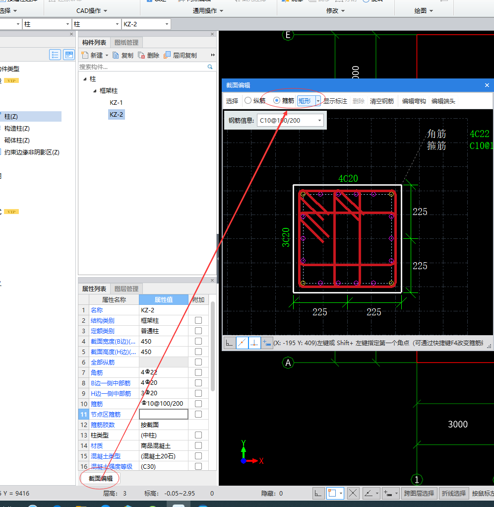This screenshot has height=507, width=494.
Task: Click the 复制 copy component icon
Action: 116,55
